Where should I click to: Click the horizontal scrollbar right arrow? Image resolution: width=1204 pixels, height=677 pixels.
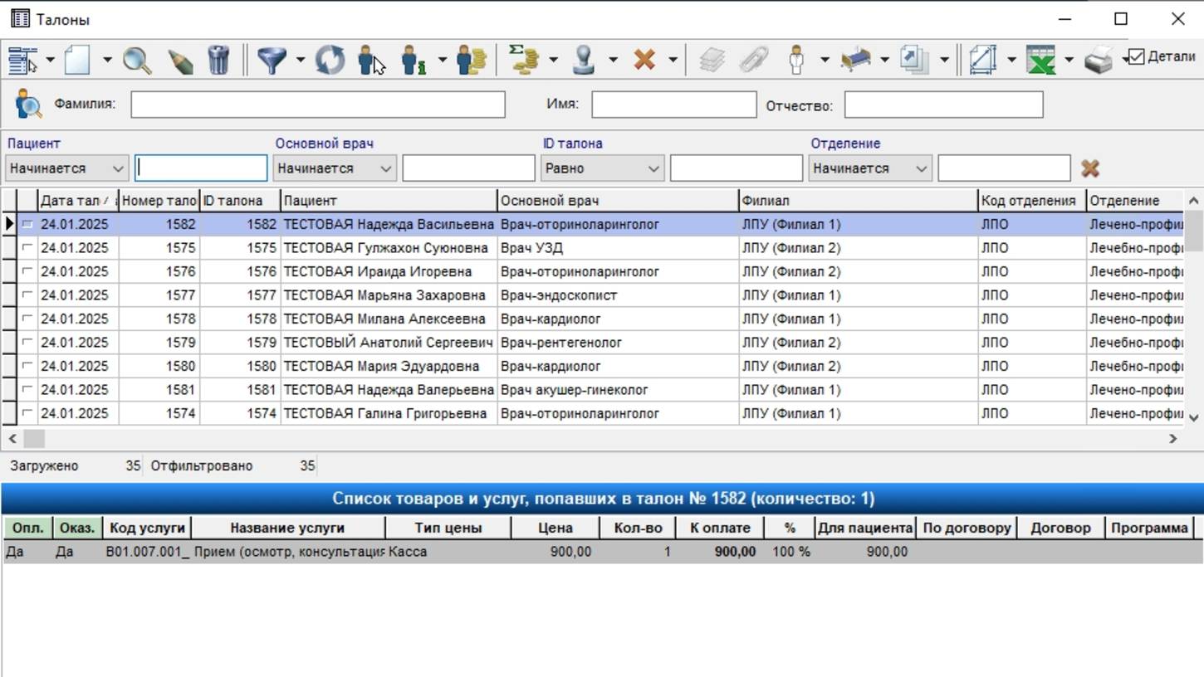coord(1173,438)
